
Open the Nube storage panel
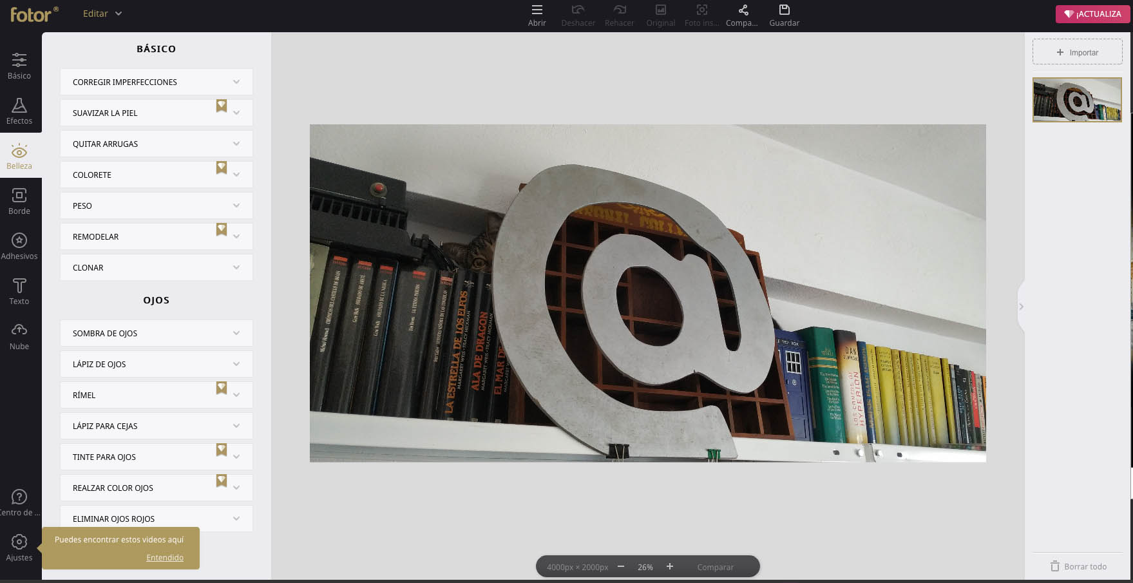[19, 336]
